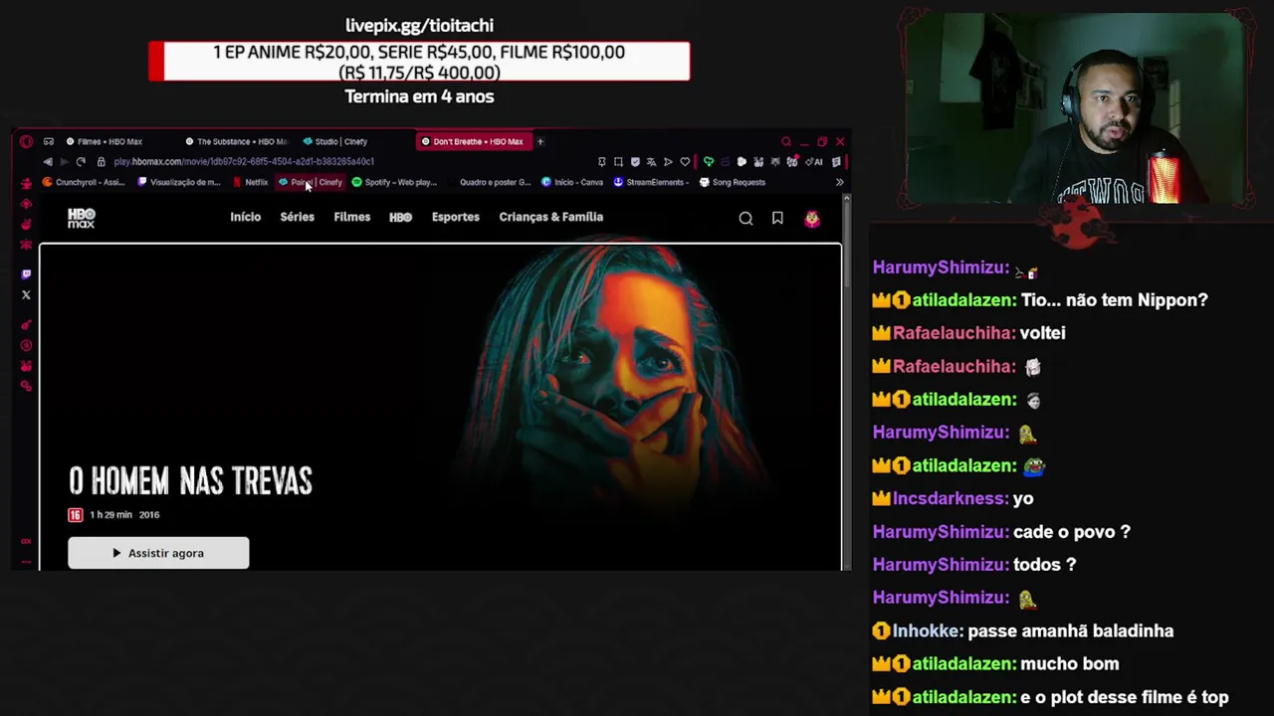Viewport: 1274px width, 716px height.
Task: Add page to bookmarks with heart icon
Action: [x=685, y=162]
